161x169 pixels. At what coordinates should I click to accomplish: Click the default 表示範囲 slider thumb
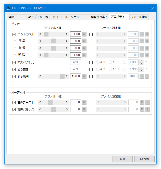coord(62,76)
